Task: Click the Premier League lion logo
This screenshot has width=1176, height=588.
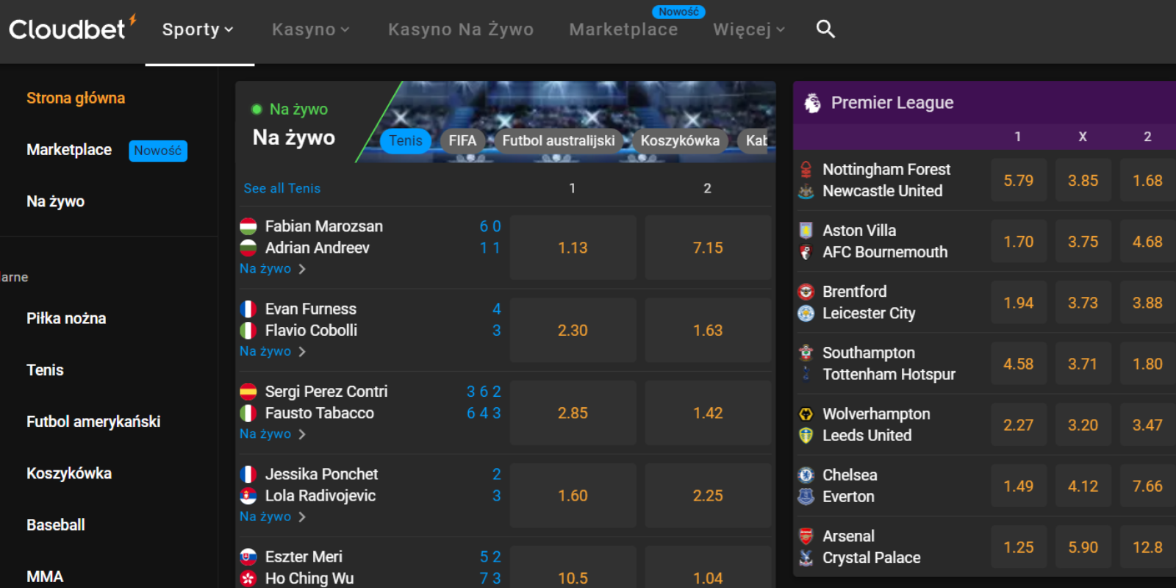Action: pos(812,103)
